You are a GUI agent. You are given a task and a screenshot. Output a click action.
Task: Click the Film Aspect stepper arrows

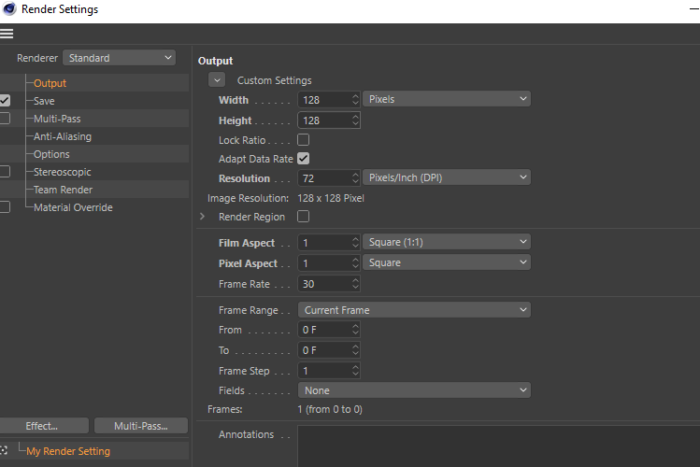[355, 242]
